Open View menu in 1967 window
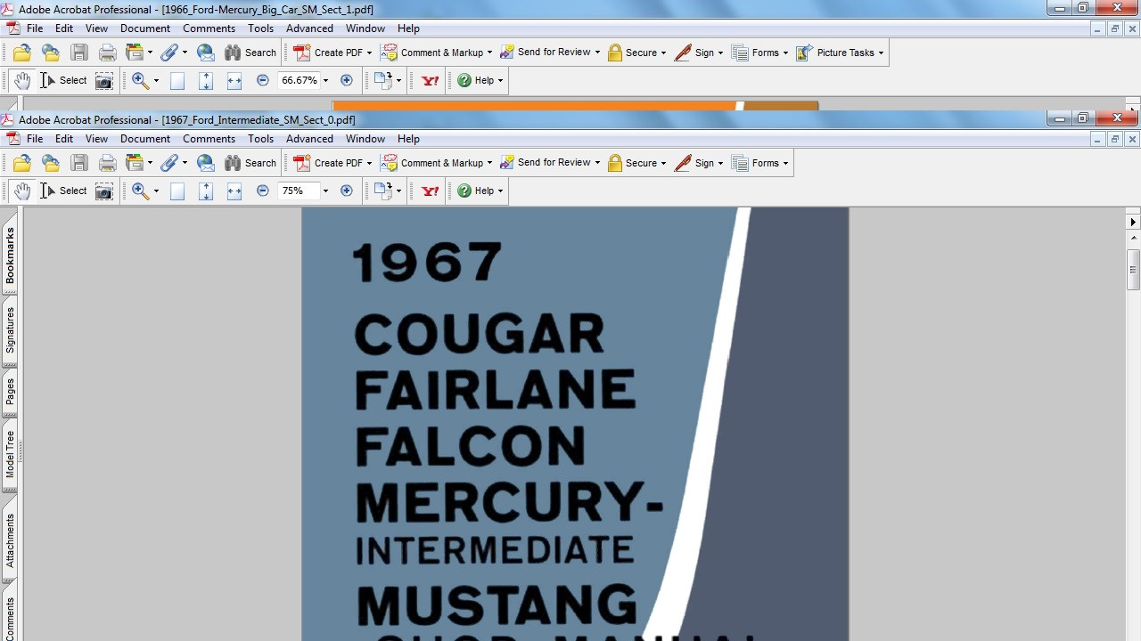 coord(96,139)
